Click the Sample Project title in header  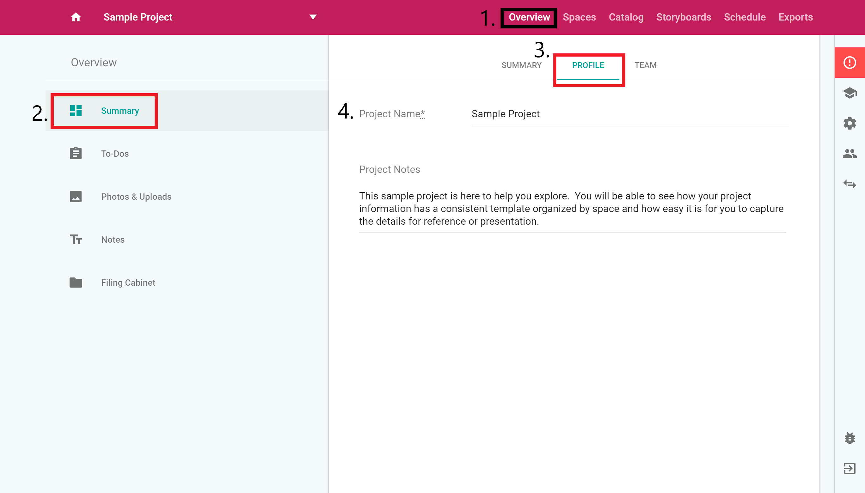coord(138,17)
